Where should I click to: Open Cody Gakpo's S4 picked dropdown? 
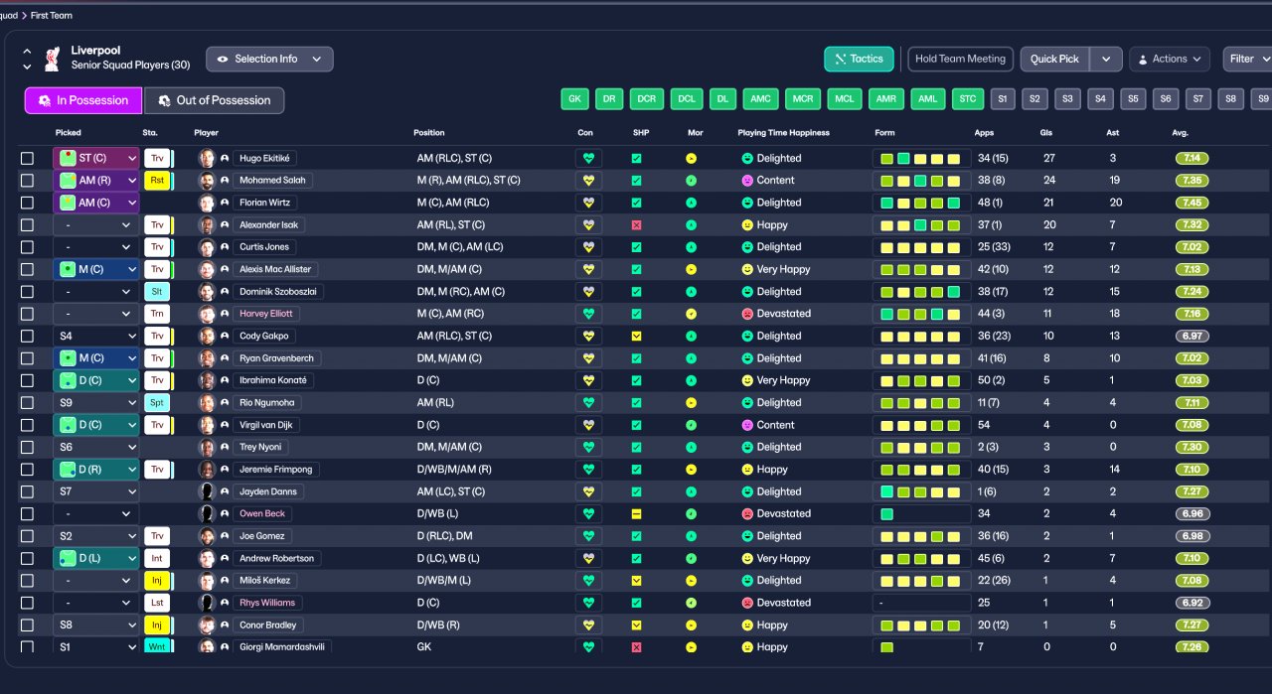(x=96, y=336)
